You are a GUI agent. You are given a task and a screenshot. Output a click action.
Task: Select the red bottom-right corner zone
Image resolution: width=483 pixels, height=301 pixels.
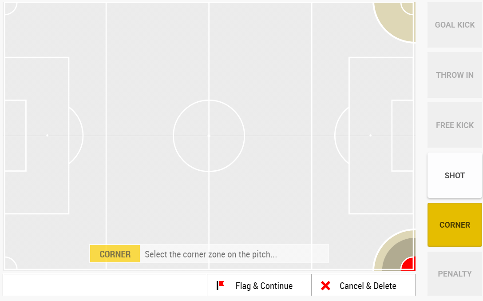click(x=409, y=264)
